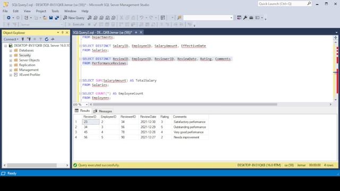Screen dimensions: 340x191
Task: Expand the Replication folder
Action: 11,65
